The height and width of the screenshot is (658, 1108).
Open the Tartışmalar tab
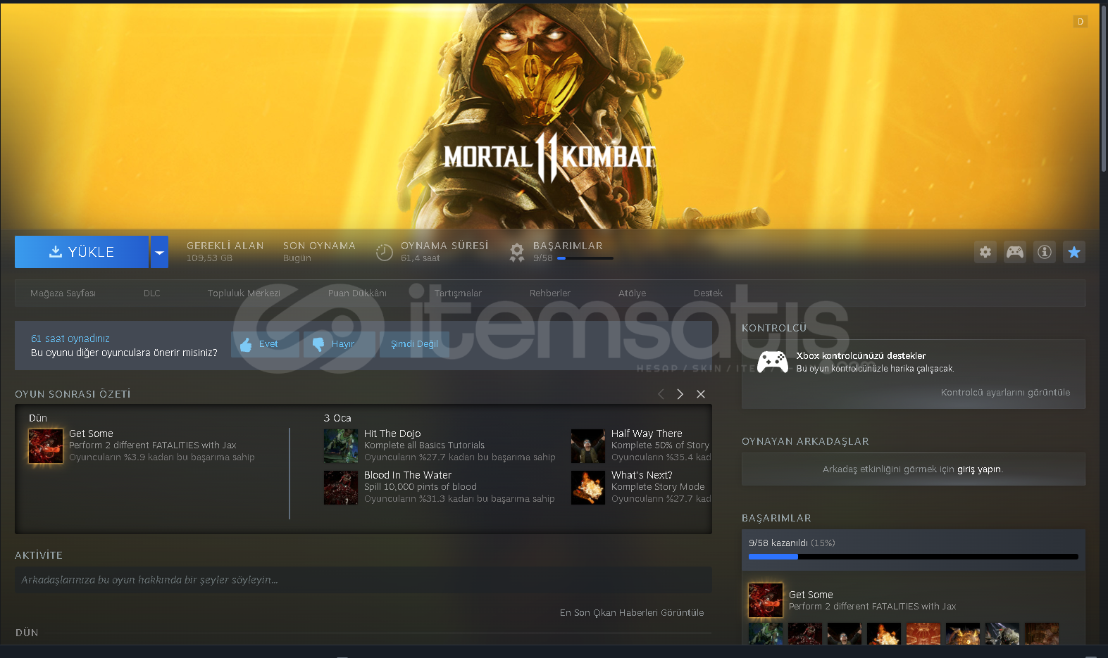[458, 293]
